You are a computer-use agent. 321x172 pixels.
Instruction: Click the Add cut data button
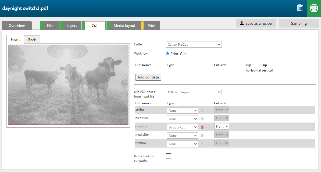click(148, 77)
